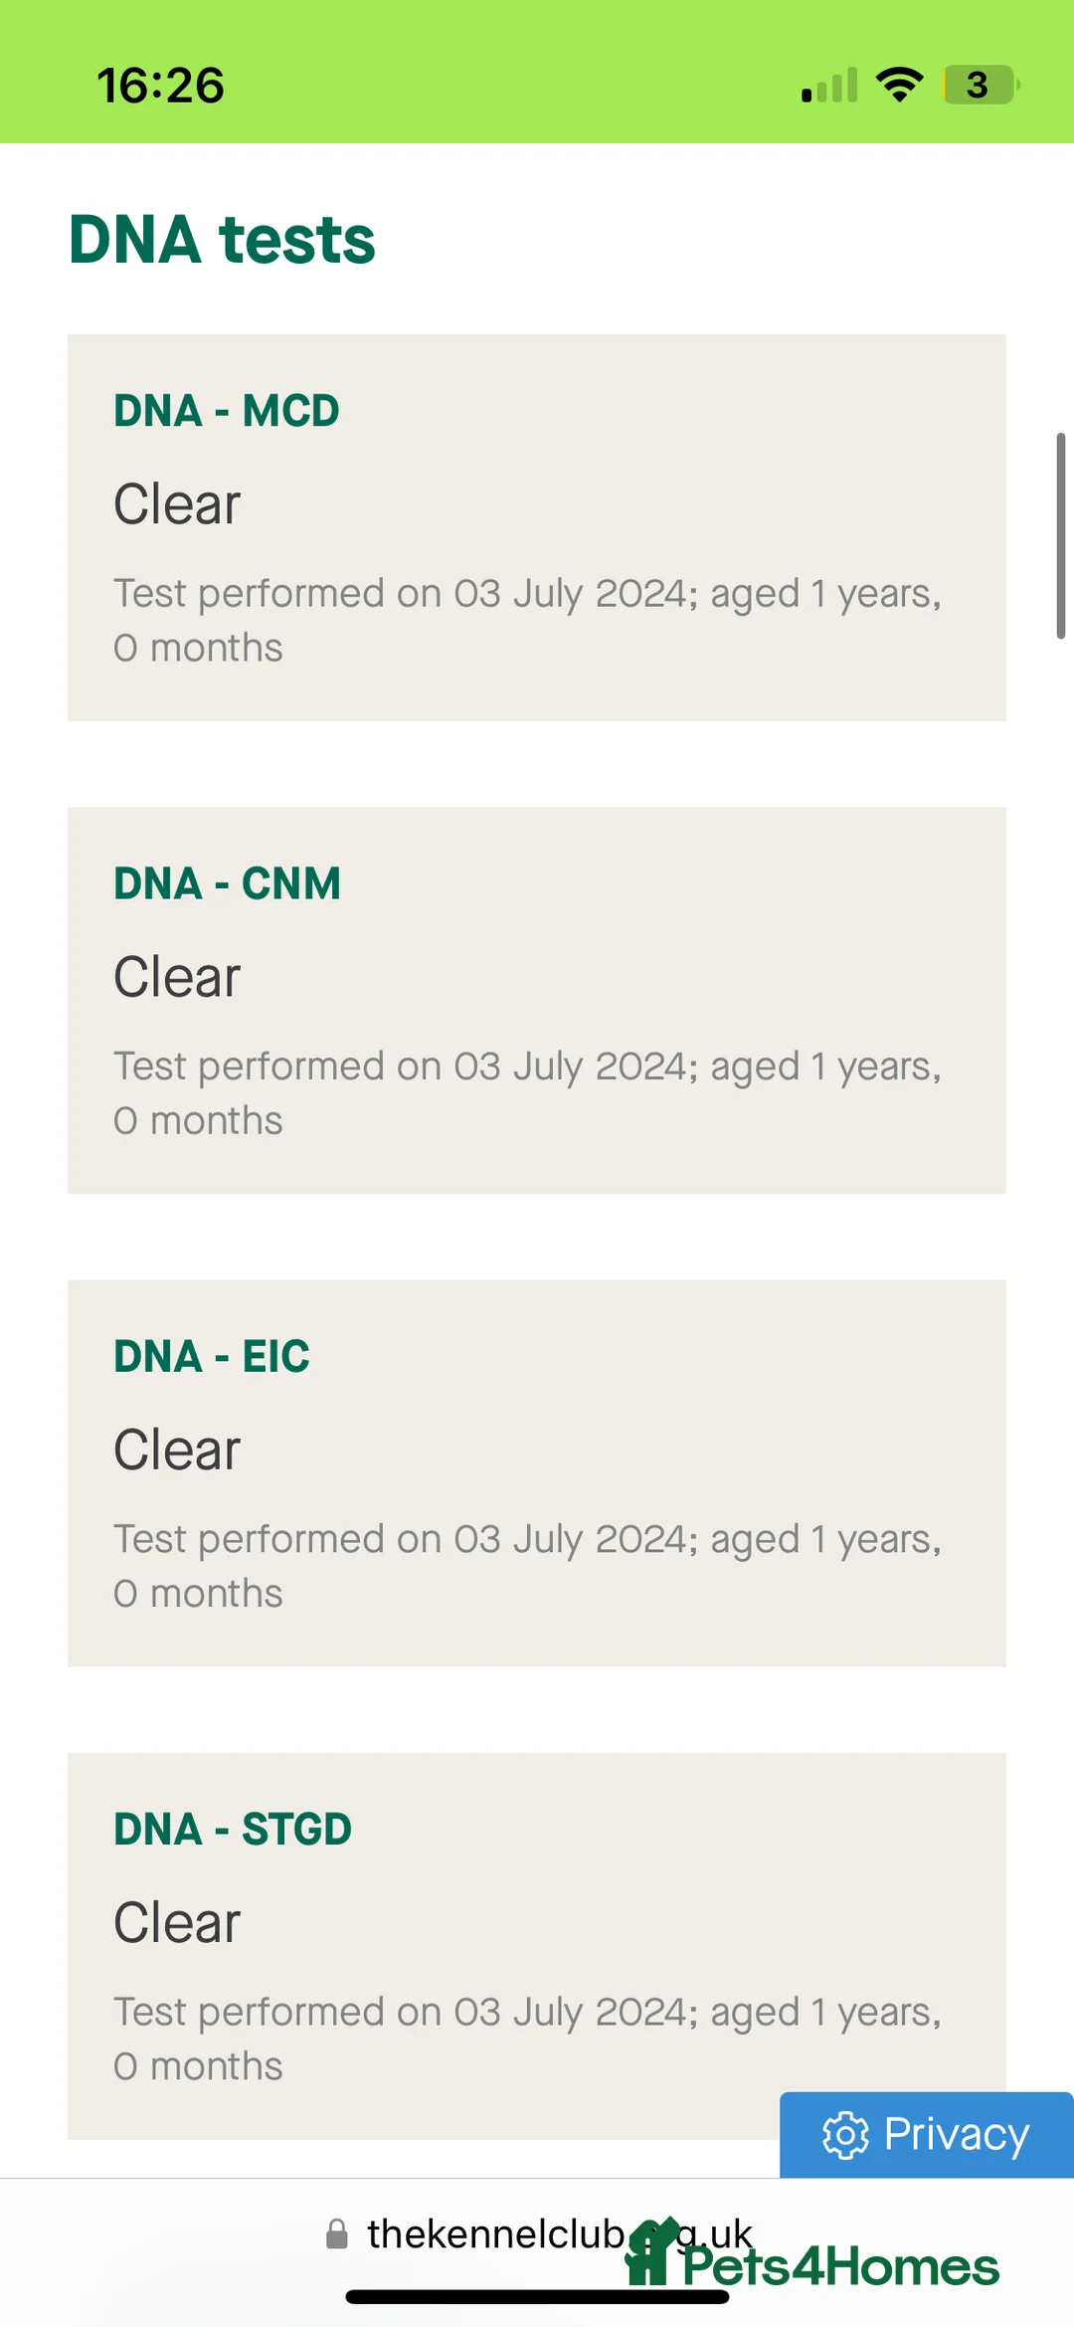
Task: Tap the Wi-Fi status icon
Action: pos(899,85)
